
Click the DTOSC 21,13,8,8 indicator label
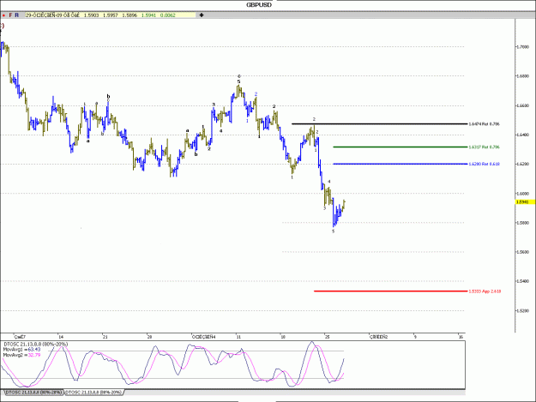pyautogui.click(x=36, y=344)
